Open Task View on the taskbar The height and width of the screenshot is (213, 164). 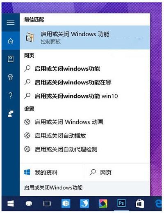click(x=47, y=204)
